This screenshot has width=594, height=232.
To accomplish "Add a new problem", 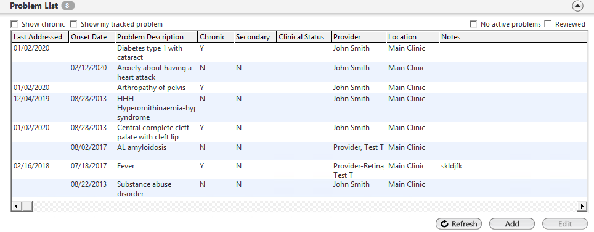I will coord(512,223).
